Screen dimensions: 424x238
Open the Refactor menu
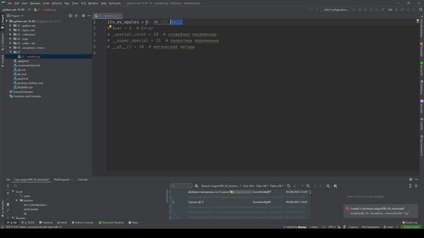(57, 3)
